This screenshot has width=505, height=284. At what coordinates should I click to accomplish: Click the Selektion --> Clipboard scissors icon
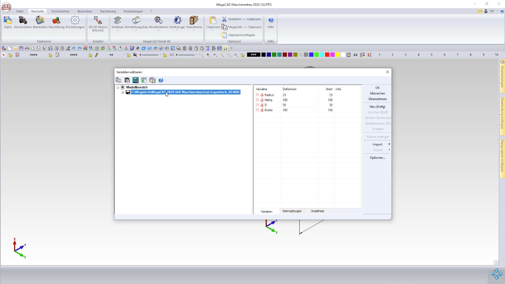point(224,19)
